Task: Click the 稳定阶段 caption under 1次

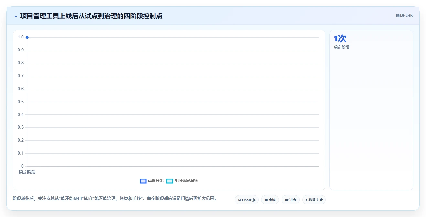Action: (x=342, y=47)
